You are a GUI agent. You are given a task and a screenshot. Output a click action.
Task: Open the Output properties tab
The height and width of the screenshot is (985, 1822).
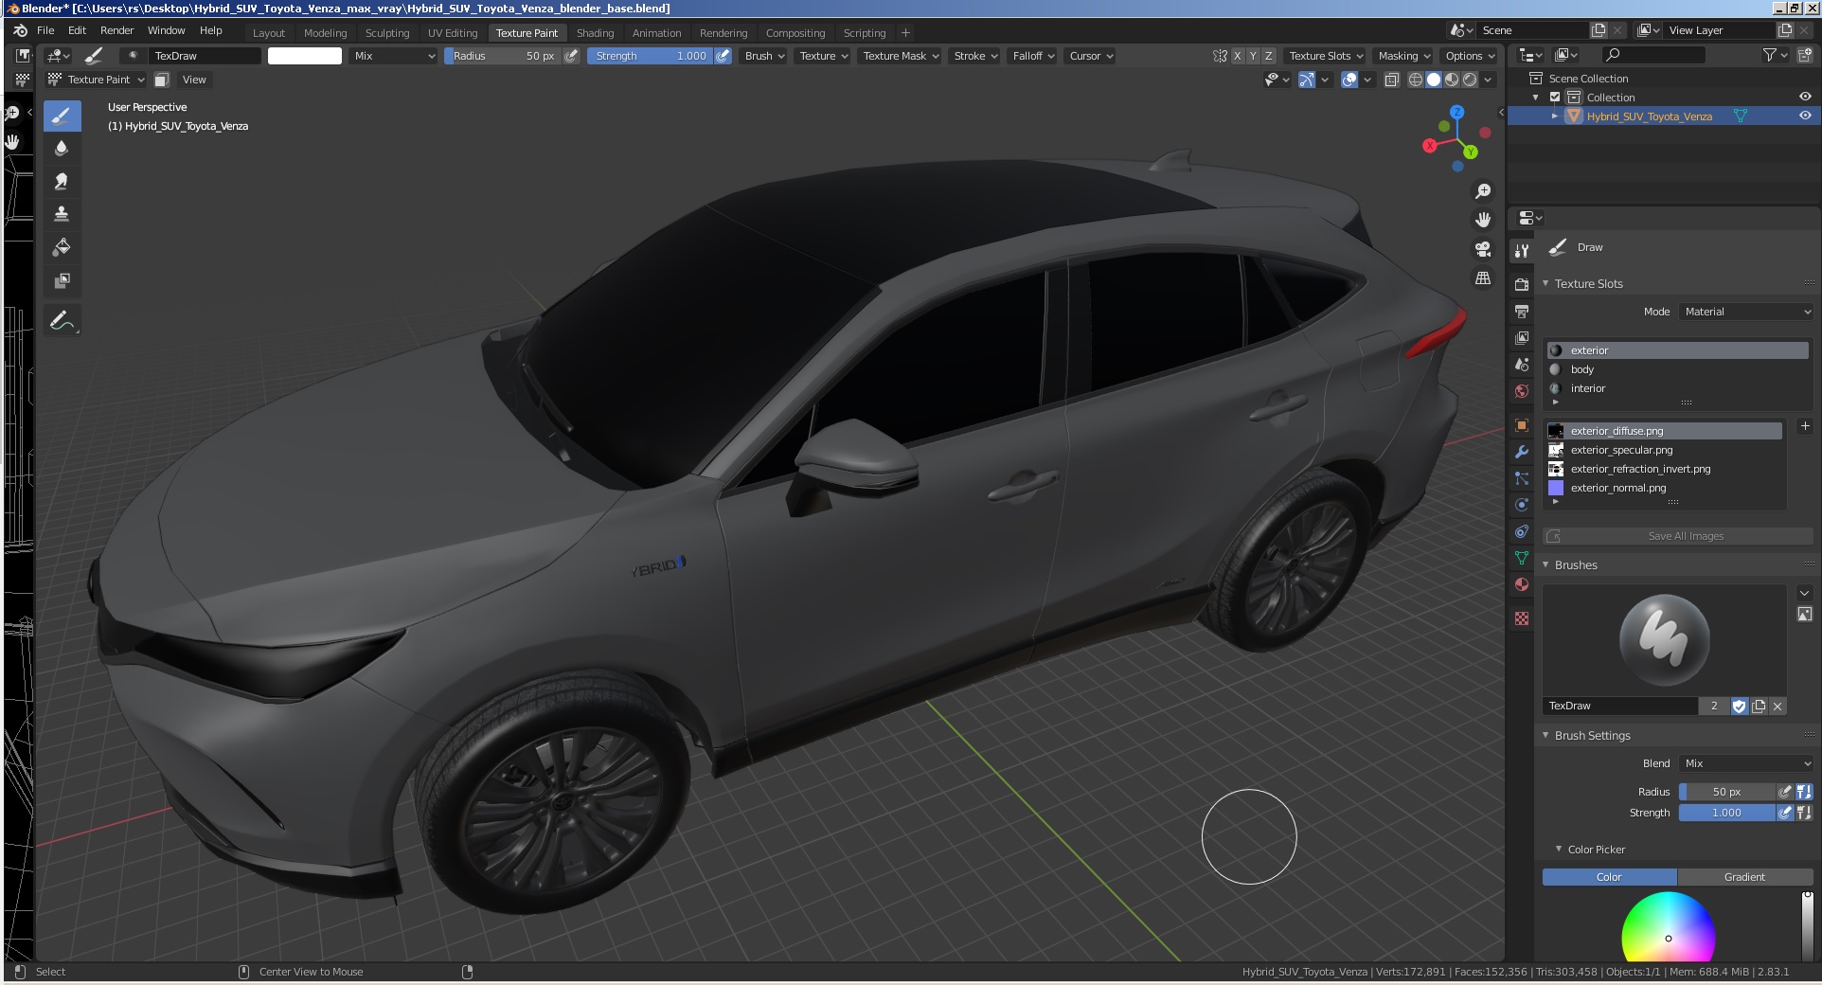1522,312
